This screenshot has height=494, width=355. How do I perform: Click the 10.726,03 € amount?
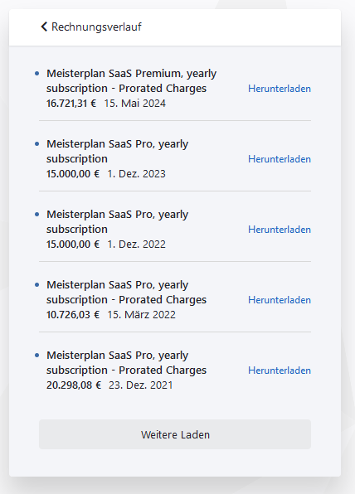pos(73,314)
